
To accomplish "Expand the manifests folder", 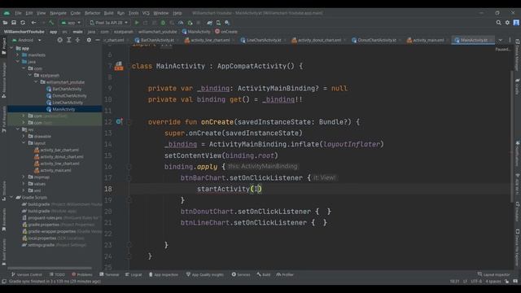I will [18, 55].
